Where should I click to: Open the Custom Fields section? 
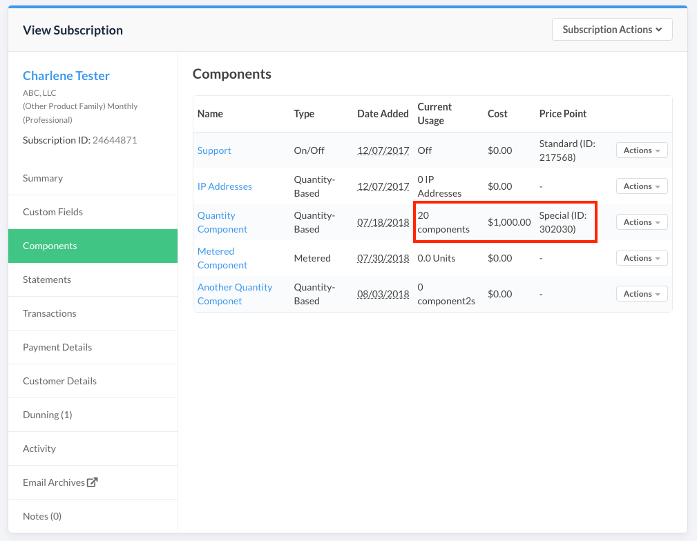coord(52,212)
